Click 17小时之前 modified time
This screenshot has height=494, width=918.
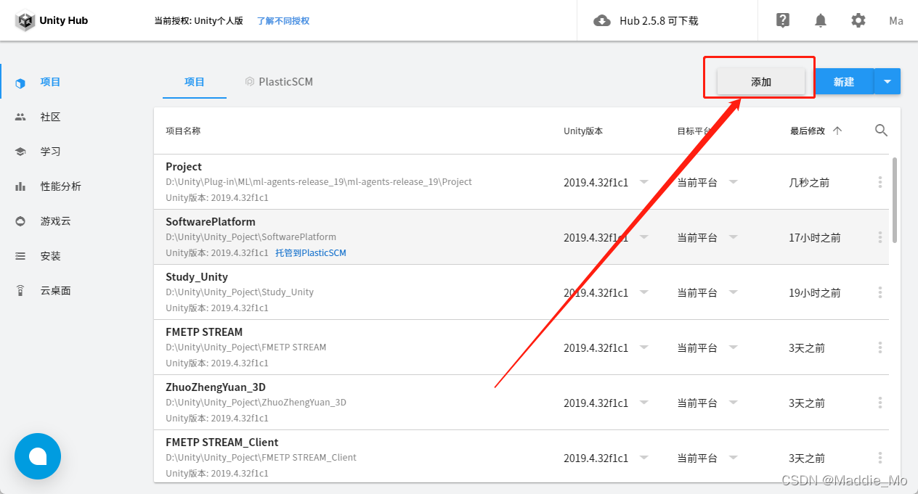tap(815, 238)
